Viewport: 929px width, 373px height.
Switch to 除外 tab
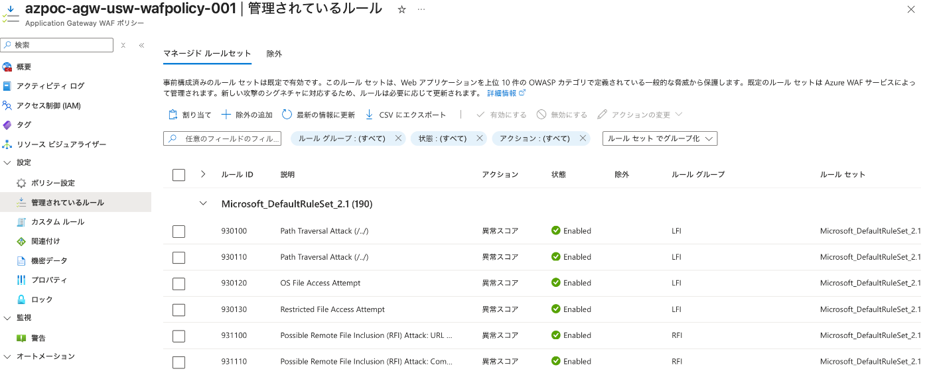click(274, 54)
